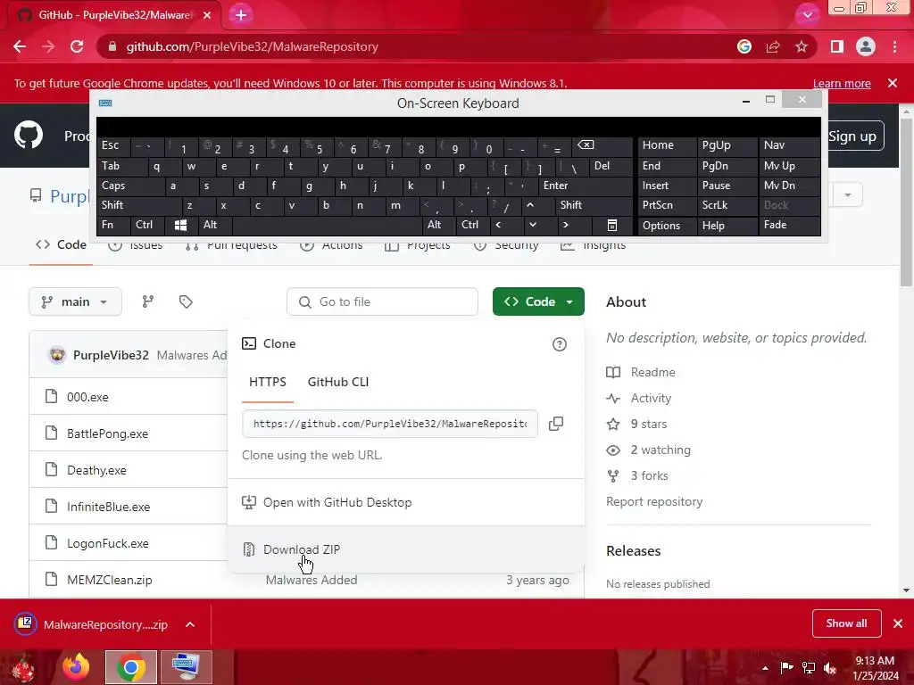Open Chrome tab search dropdown arrow
Screen dimensions: 914x685
pyautogui.click(x=807, y=15)
